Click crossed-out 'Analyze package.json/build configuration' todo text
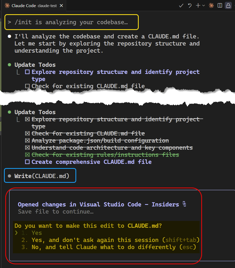The width and height of the screenshot is (235, 268). (x=100, y=141)
